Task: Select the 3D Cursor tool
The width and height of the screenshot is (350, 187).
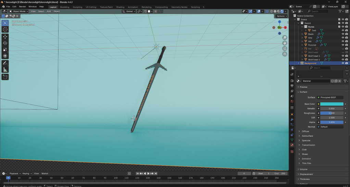Action: tap(5, 29)
